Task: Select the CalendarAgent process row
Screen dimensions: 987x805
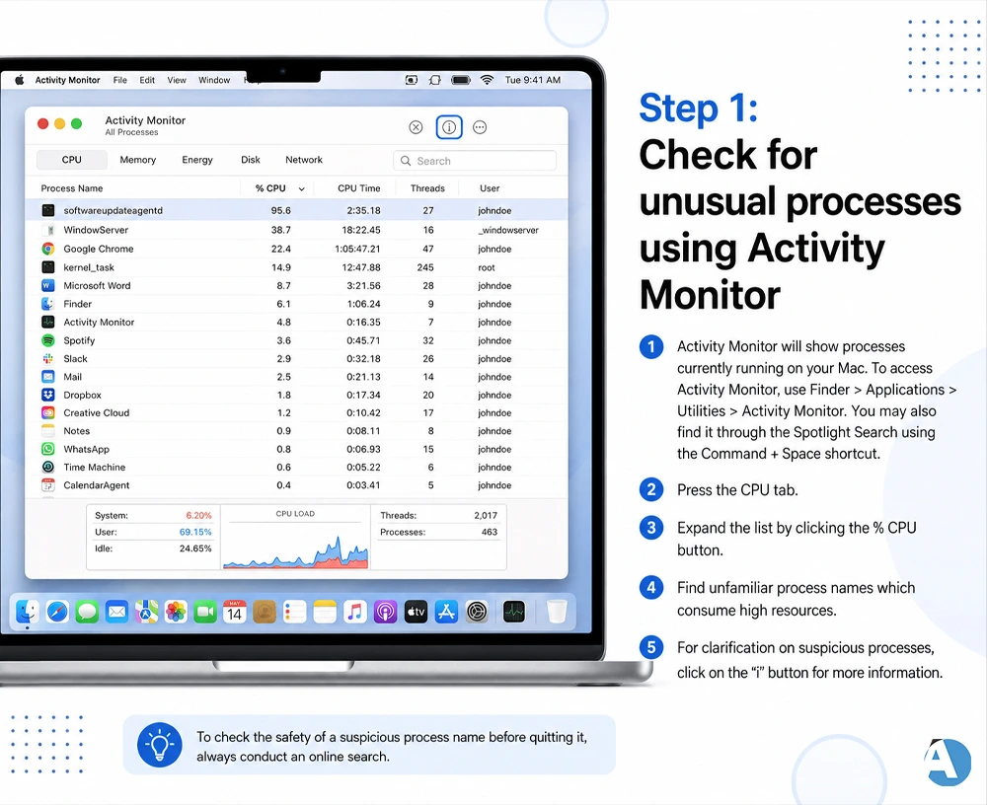Action: pos(296,485)
